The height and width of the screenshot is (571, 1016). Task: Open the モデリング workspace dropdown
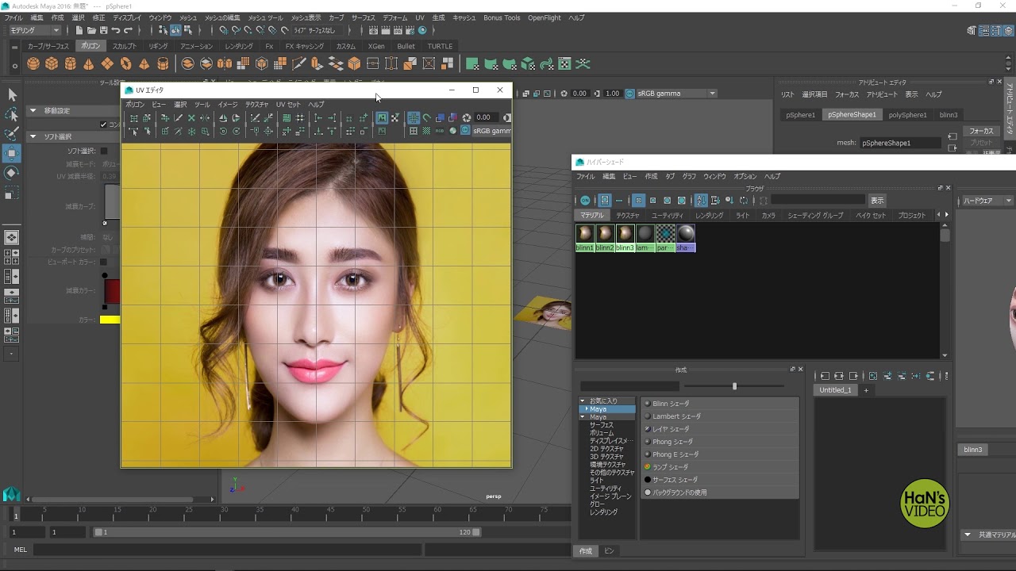34,31
